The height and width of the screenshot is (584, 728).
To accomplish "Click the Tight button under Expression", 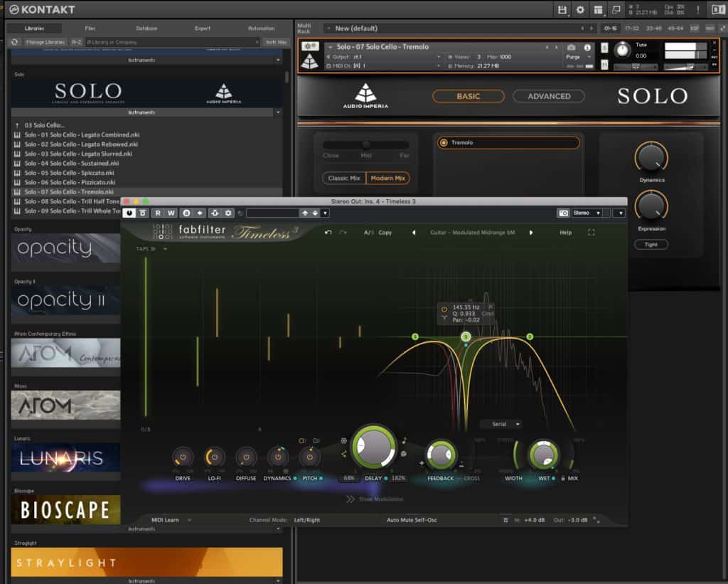I will click(651, 245).
